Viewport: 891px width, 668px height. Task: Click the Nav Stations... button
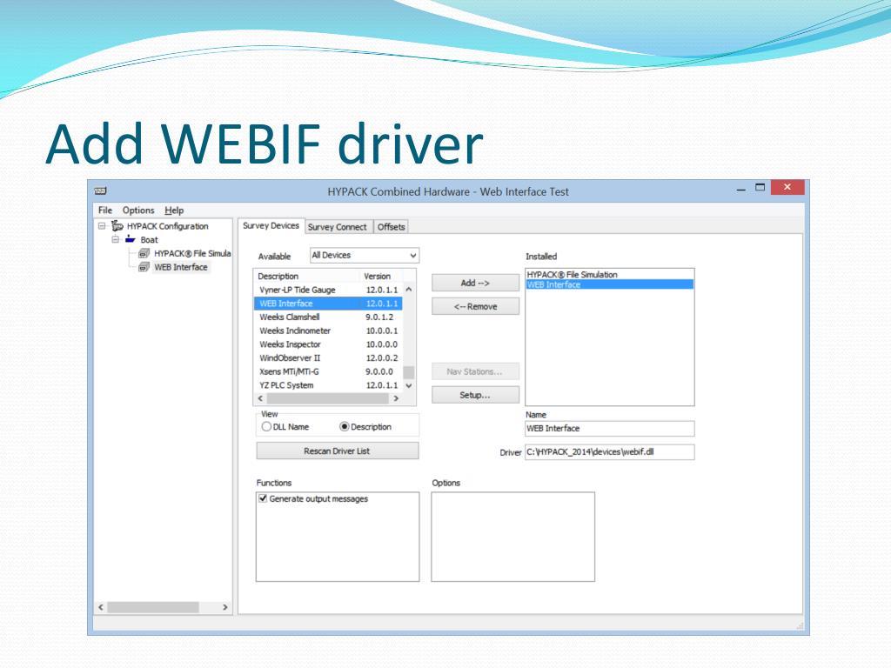coord(475,371)
